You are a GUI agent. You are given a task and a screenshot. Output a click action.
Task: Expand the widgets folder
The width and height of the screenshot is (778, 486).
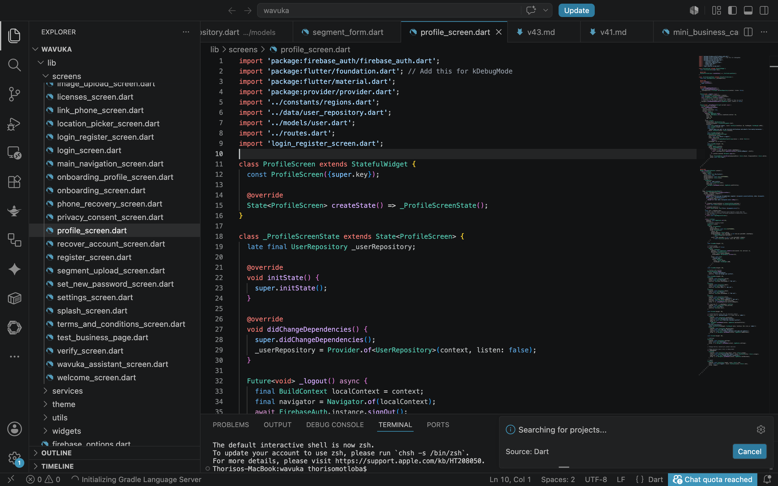(x=46, y=431)
